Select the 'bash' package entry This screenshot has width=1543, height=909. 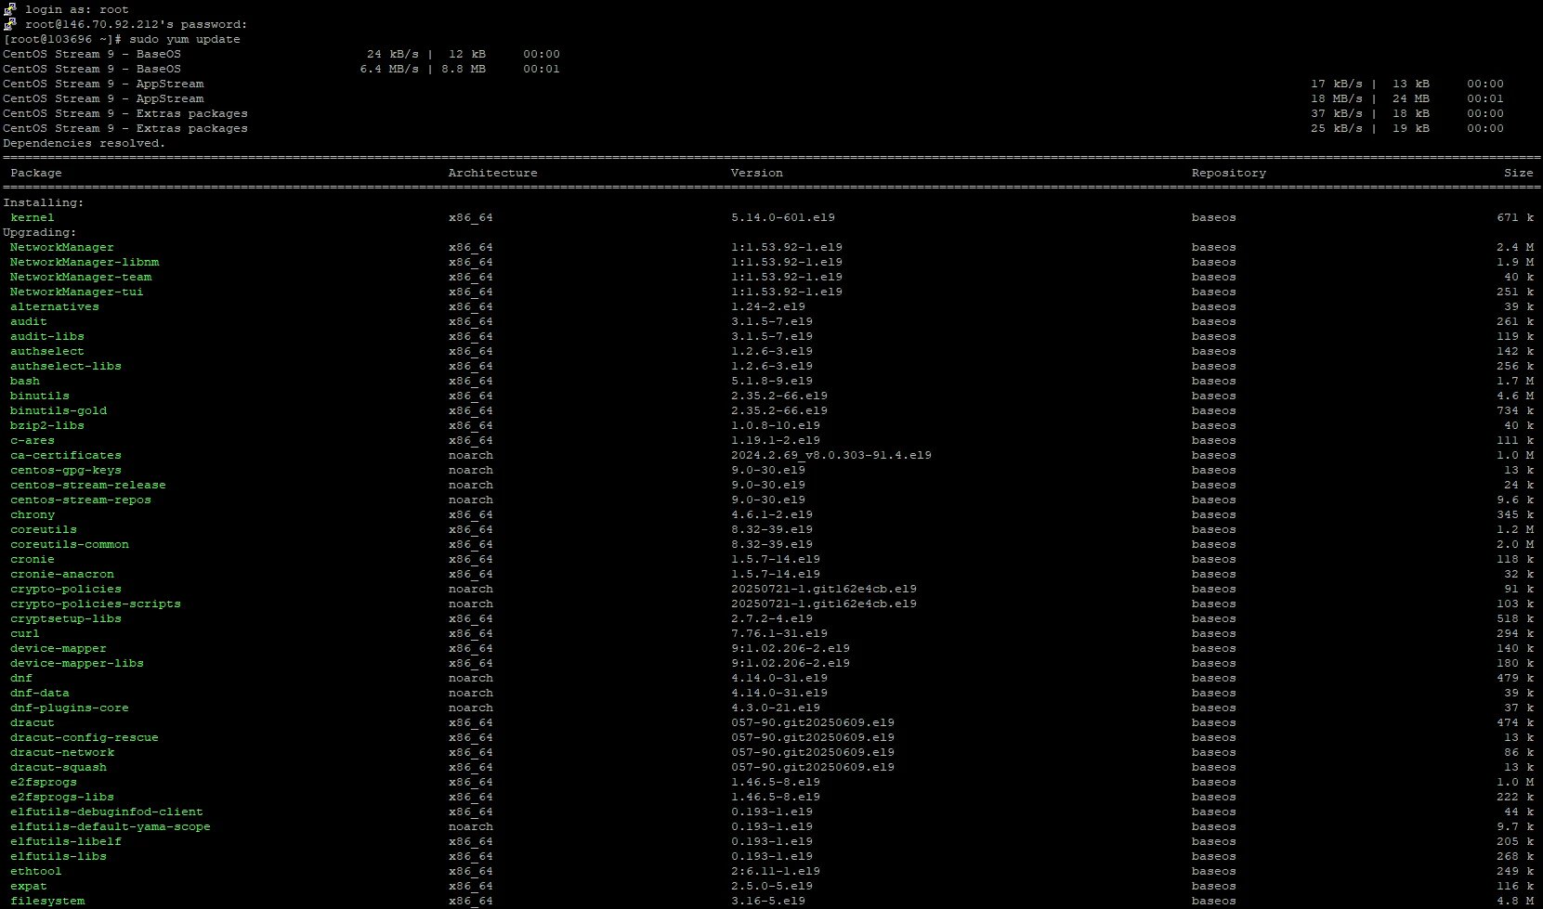[x=25, y=381]
